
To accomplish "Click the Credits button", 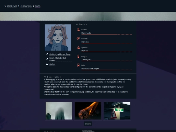I will coord(88,124).
